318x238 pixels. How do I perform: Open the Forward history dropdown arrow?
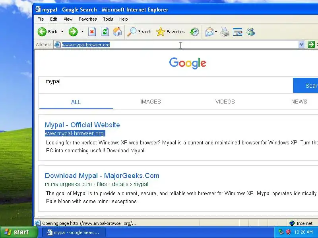pyautogui.click(x=82, y=32)
